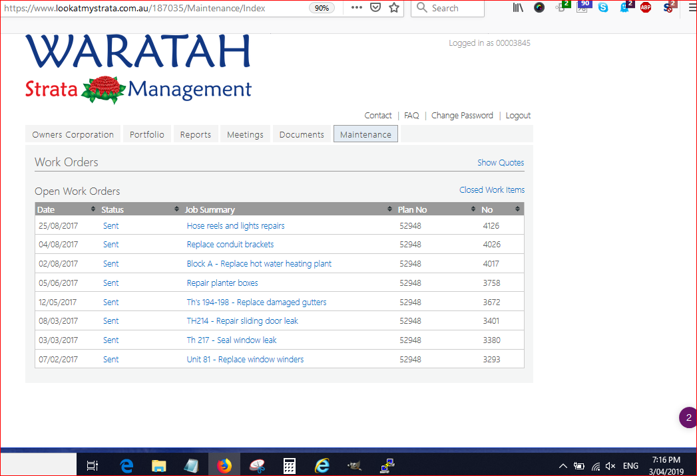This screenshot has height=476, width=697.
Task: Open Th's 194-198 Replace damaged gutters job
Action: click(x=256, y=302)
